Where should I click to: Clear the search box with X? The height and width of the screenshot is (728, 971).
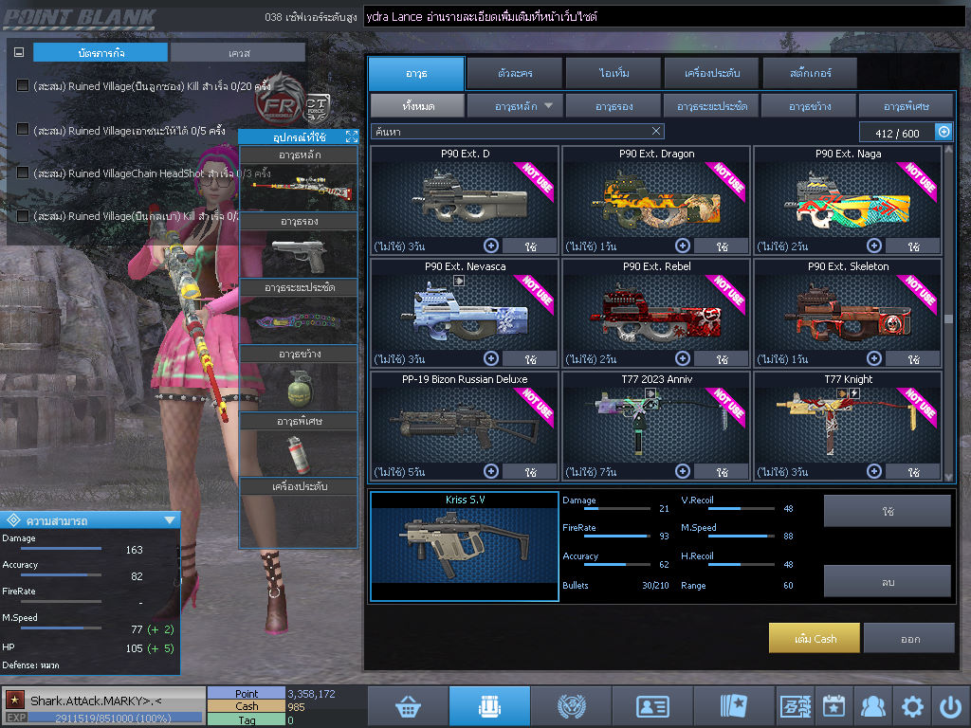tap(656, 131)
